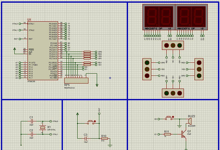220x150 pixels.
Task: Click the RST terminal left of U1
Action: point(20,39)
